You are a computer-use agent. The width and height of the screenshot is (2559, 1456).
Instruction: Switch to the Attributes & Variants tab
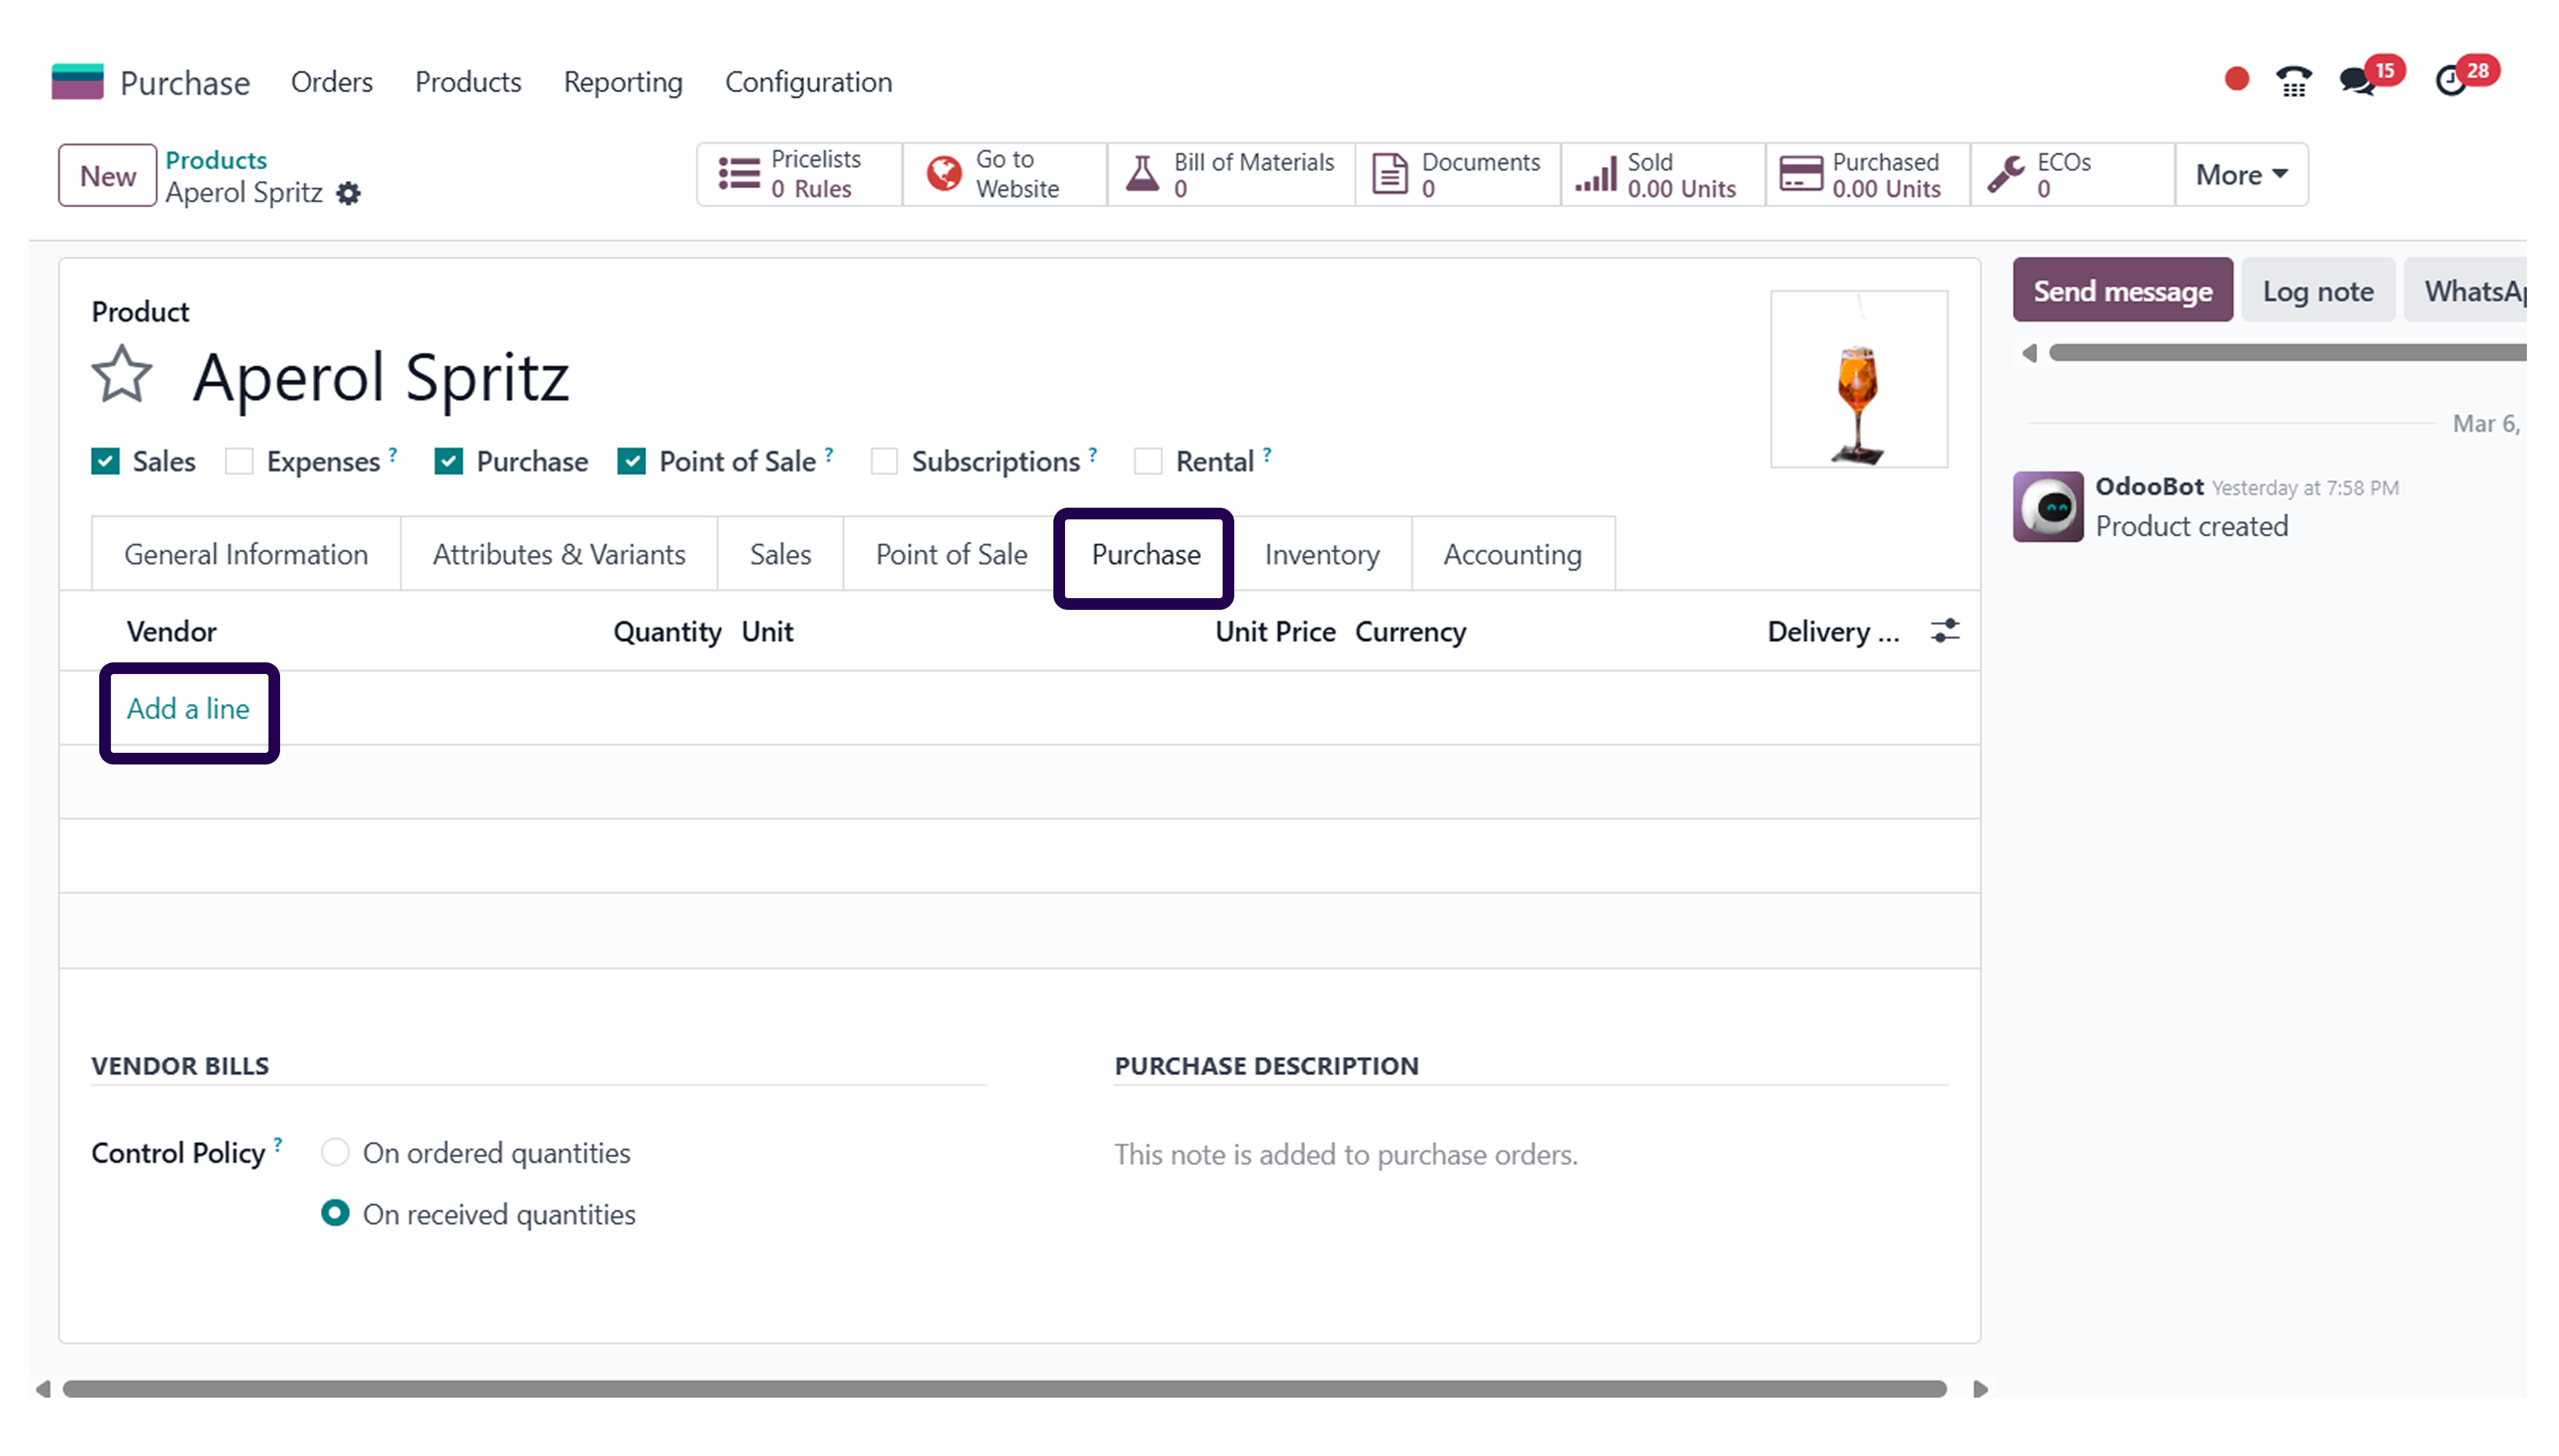pos(559,554)
